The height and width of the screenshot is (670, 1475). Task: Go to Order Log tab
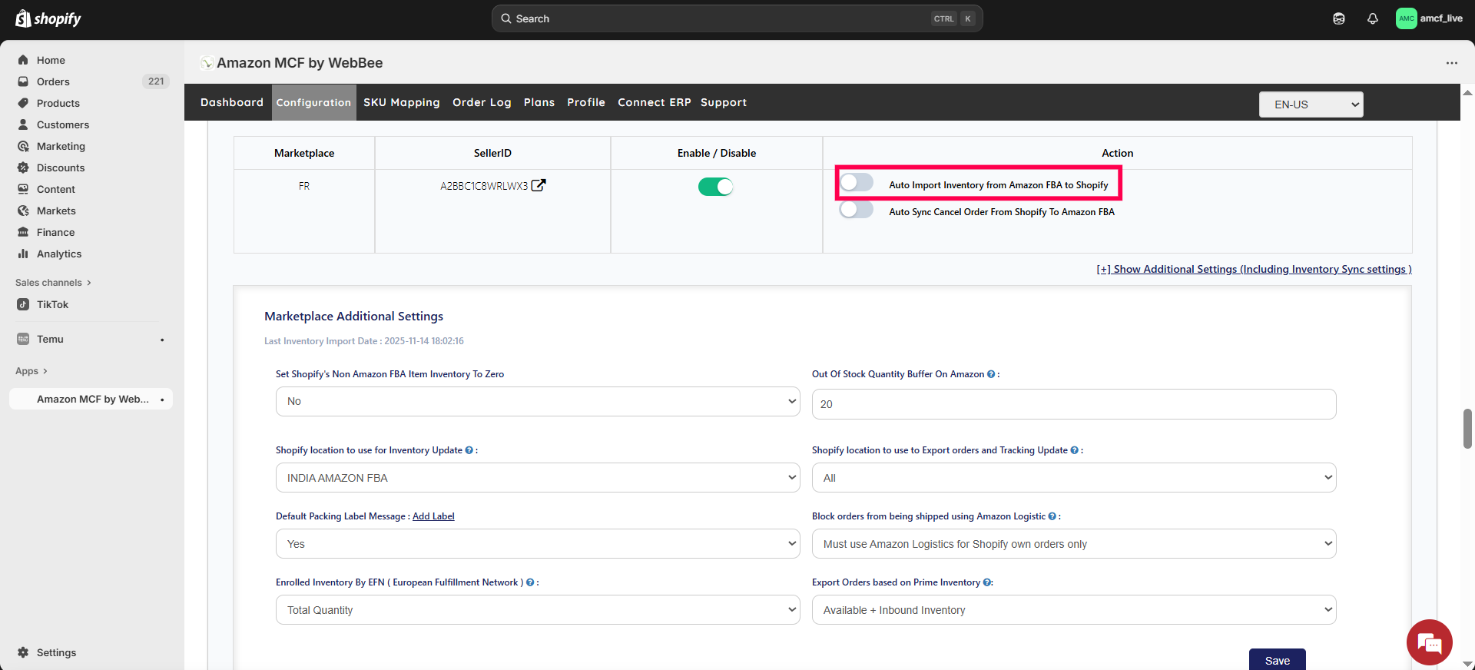point(482,102)
